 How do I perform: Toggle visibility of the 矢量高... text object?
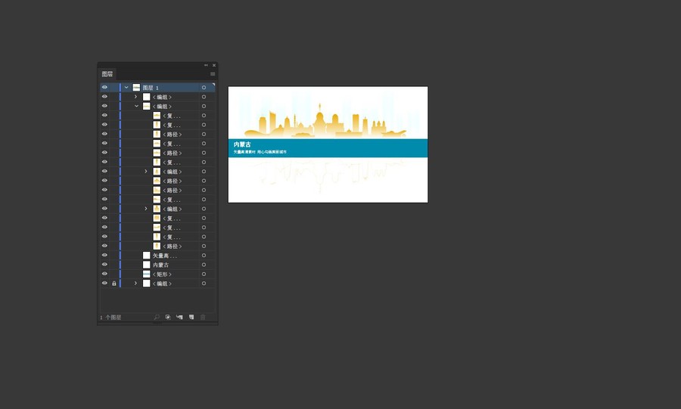[x=104, y=255]
